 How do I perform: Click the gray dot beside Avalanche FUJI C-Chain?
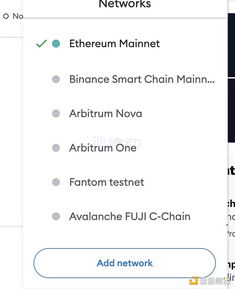pyautogui.click(x=56, y=216)
